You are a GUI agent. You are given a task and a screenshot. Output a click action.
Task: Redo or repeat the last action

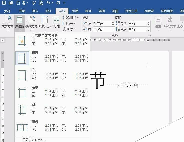pyautogui.click(x=58, y=3)
